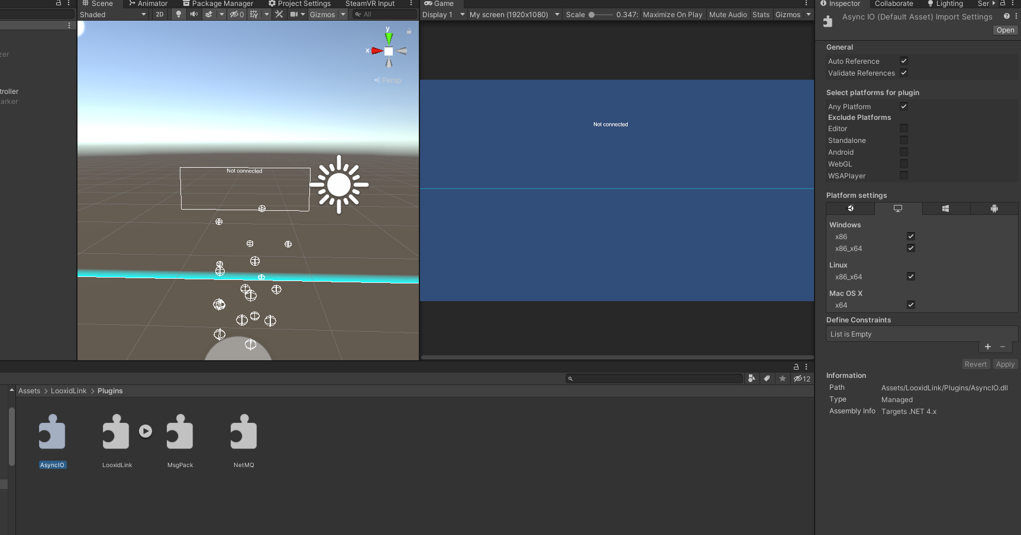Viewport: 1021px width, 535px height.
Task: Open the scene Gizmos dropdown arrow
Action: tap(343, 14)
